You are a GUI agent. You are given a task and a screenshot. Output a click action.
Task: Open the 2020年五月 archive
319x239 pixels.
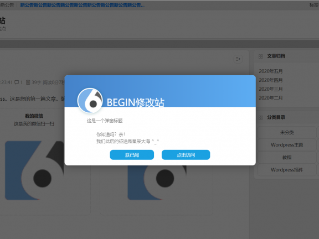(x=271, y=71)
